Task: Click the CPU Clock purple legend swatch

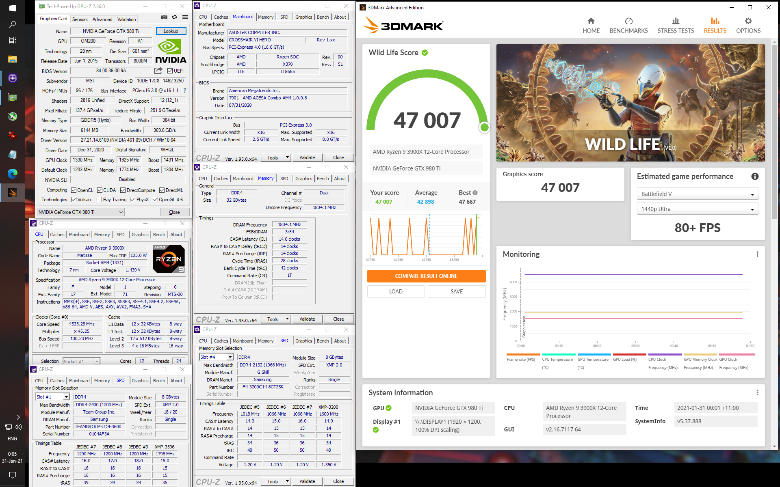Action: [665, 355]
